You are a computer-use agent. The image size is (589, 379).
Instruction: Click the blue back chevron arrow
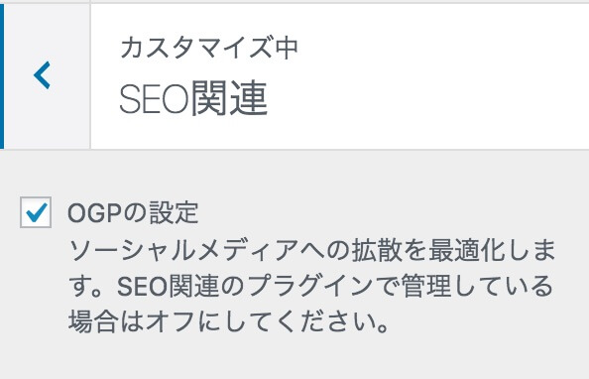tap(42, 75)
